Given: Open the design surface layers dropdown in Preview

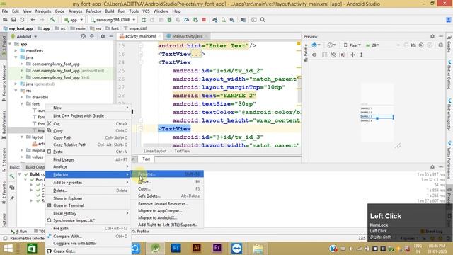Looking at the screenshot, I should (316, 45).
